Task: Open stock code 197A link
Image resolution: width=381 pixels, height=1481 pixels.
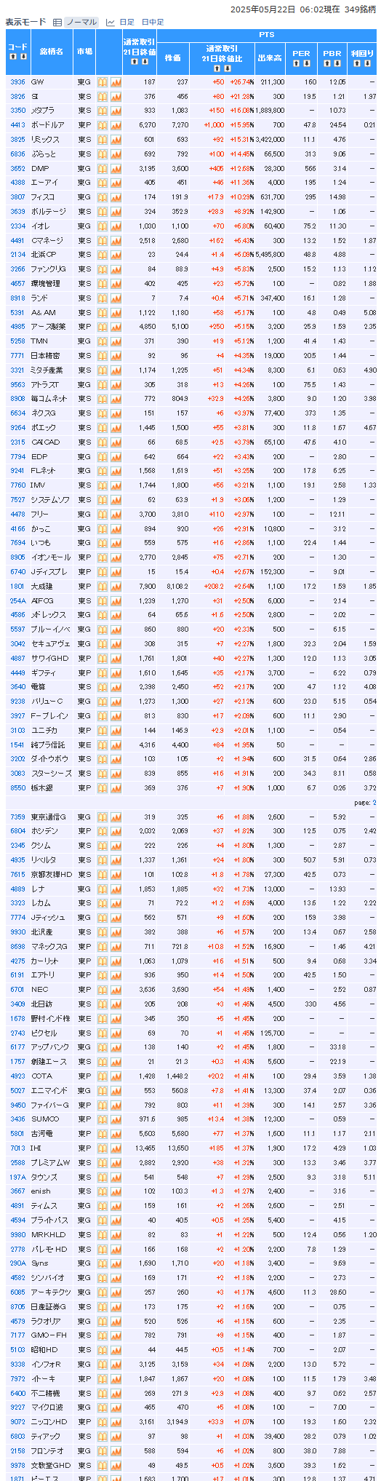Action: coord(17,1177)
